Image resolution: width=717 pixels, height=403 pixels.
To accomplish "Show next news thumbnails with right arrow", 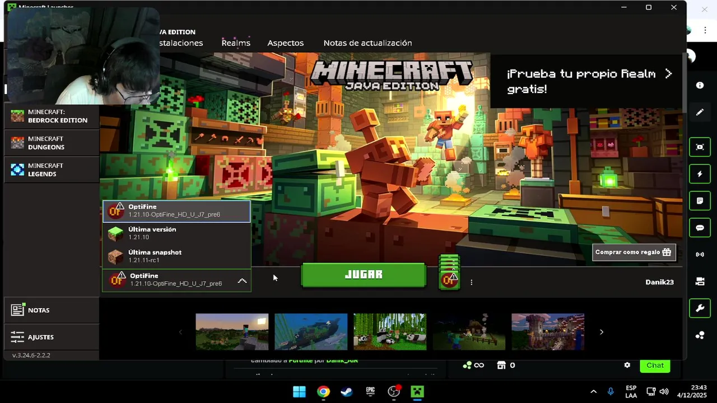I will [x=602, y=332].
